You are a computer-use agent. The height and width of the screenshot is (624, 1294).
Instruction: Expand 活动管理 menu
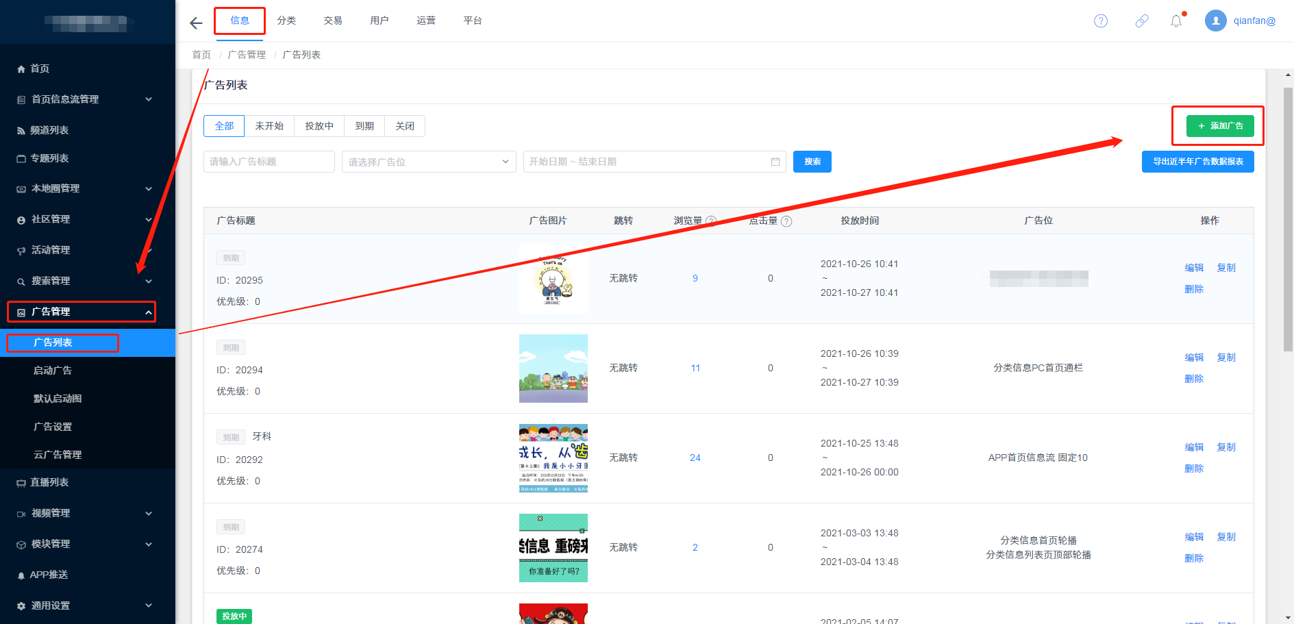tap(88, 250)
